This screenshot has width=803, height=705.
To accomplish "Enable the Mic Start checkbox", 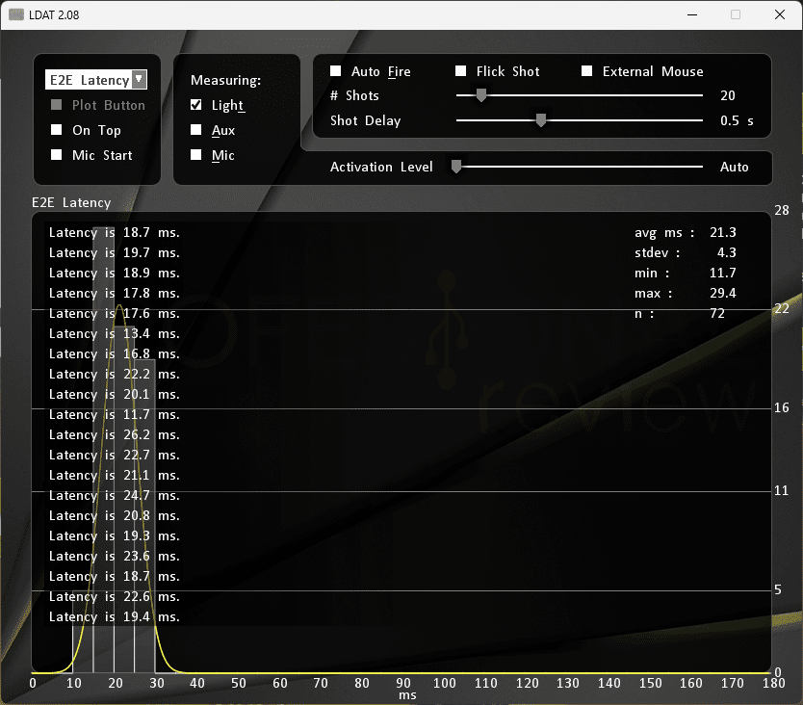I will pos(57,155).
